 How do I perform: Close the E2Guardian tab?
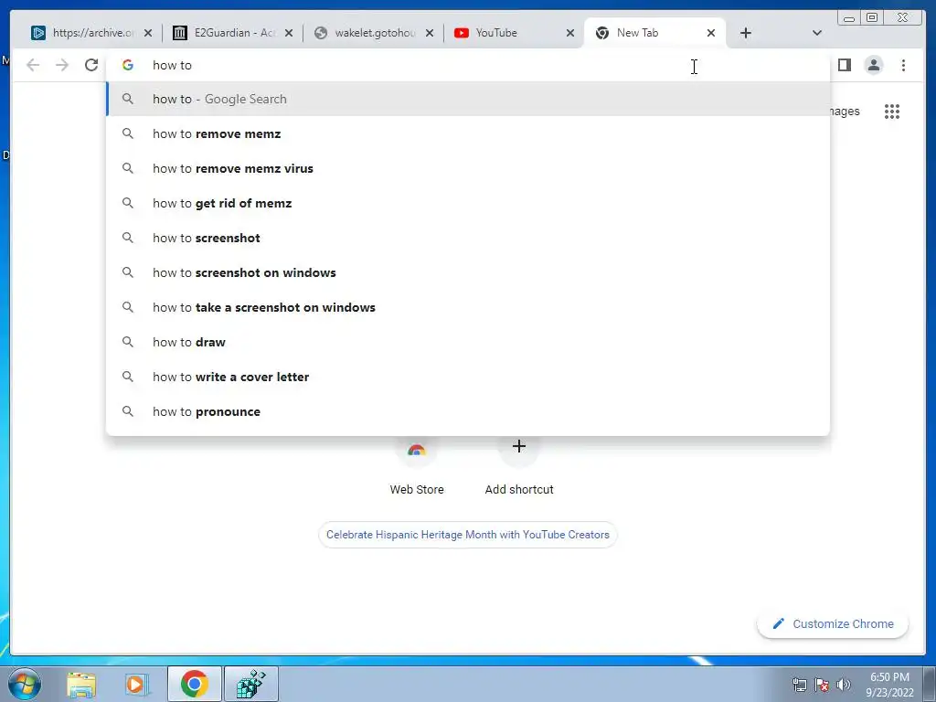pyautogui.click(x=288, y=33)
